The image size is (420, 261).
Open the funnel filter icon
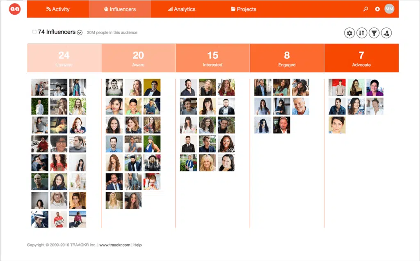click(374, 33)
